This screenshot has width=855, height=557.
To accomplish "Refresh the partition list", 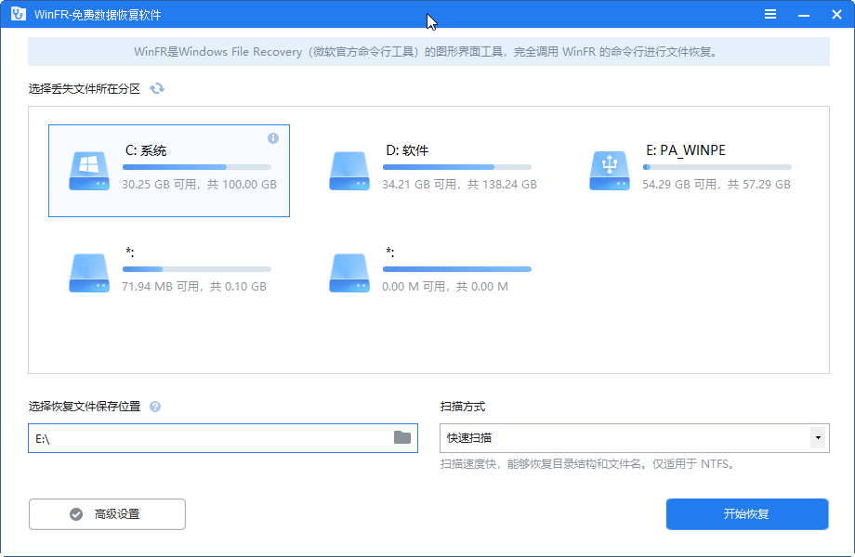I will coord(157,88).
